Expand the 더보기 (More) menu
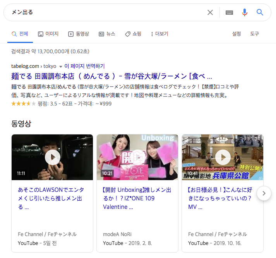This screenshot has width=276, height=258. (x=159, y=34)
